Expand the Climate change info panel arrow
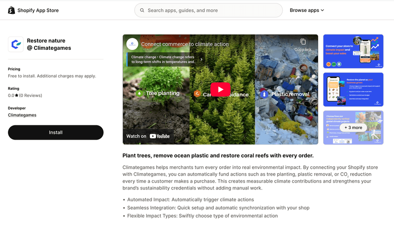Viewport: 394px width, 225px height. [x=201, y=59]
